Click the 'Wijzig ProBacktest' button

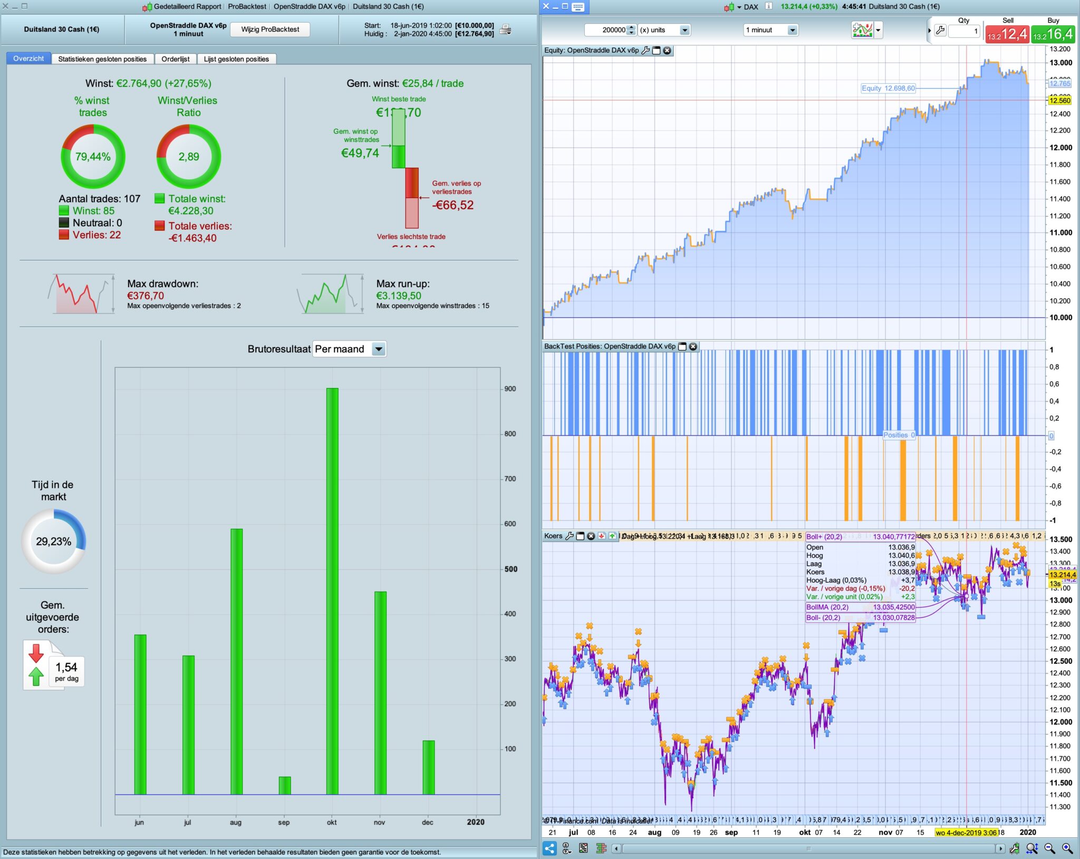tap(270, 30)
